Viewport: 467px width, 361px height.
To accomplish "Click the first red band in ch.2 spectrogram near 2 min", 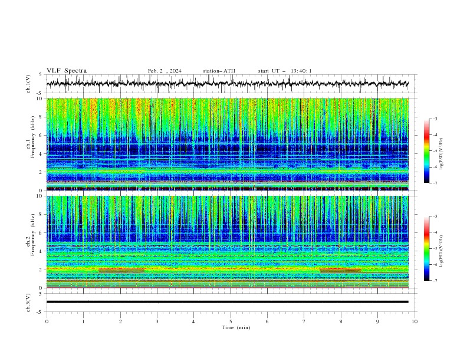I will [121, 270].
